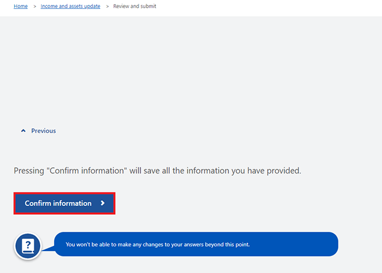Screen dimensions: 382x273
Task: Click the right arrow inside Confirm information button
Action: click(x=103, y=203)
